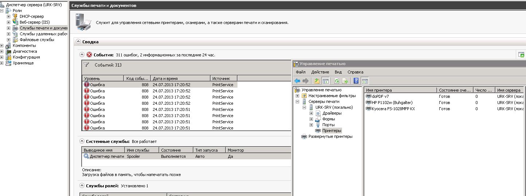This screenshot has width=526, height=196.
Task: Click the events filter funnel icon
Action: point(86,65)
